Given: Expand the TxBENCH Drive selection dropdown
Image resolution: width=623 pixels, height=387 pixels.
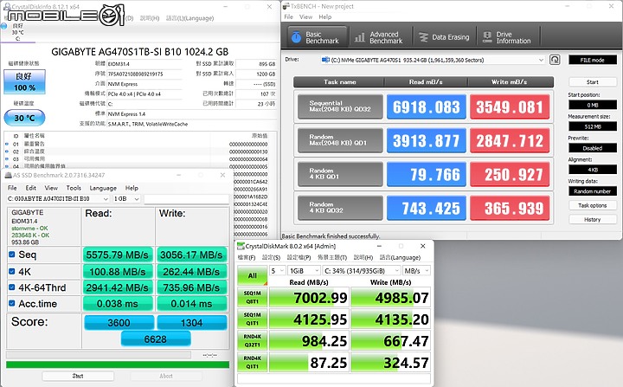Looking at the screenshot, I should [541, 60].
